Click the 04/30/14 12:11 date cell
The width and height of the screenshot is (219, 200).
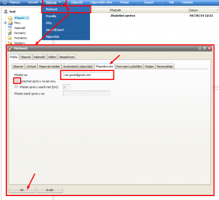click(x=201, y=15)
